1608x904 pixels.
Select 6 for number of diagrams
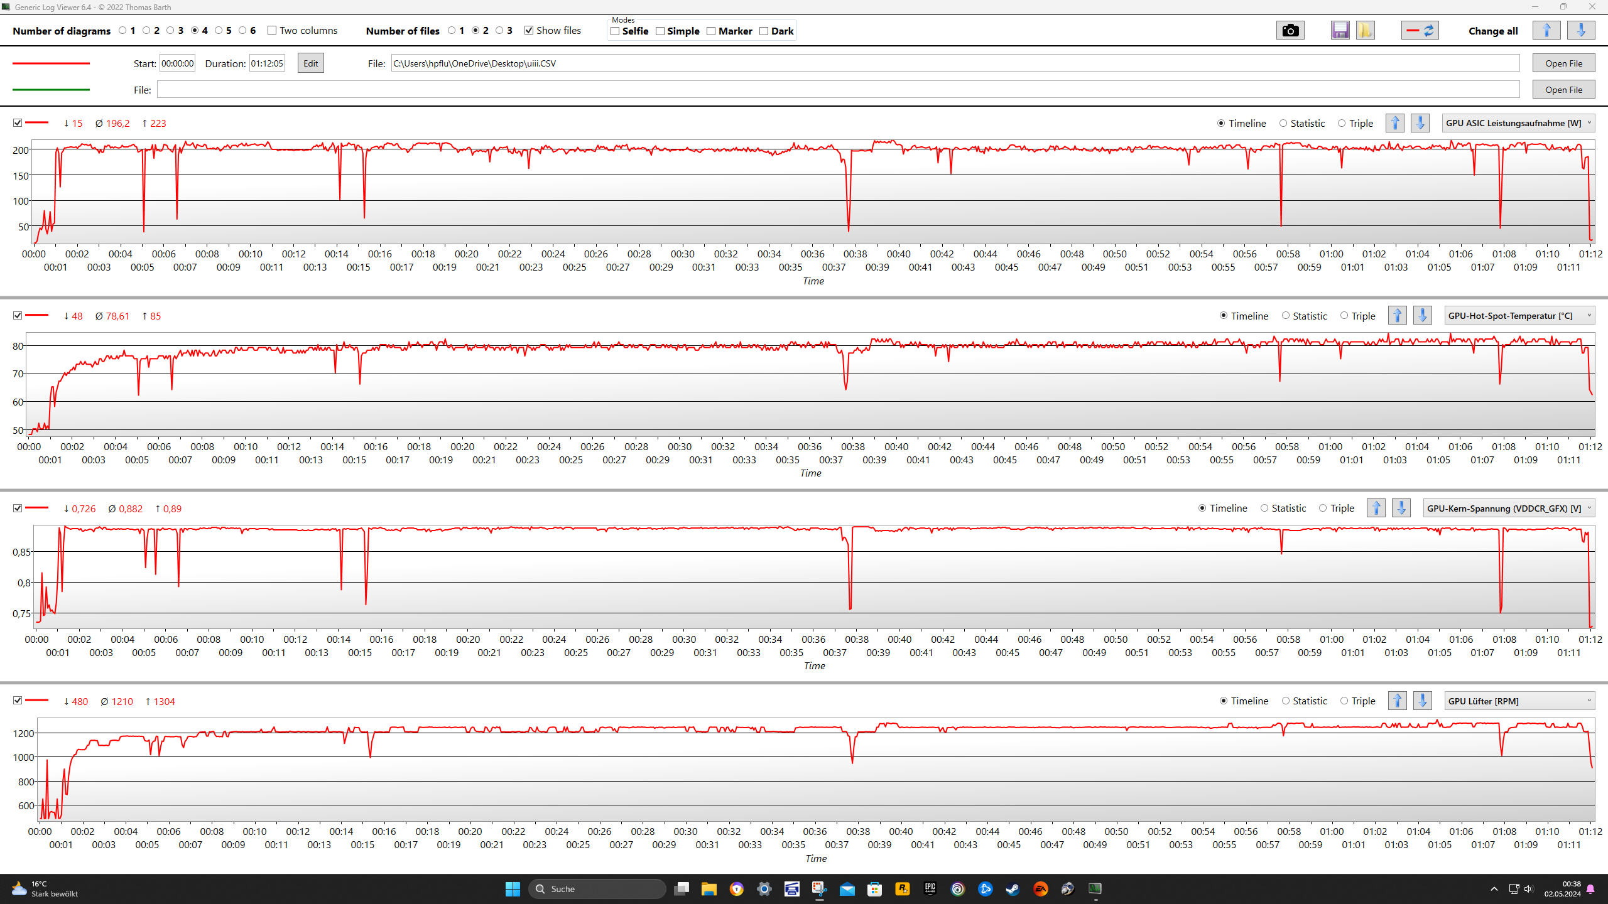[242, 31]
